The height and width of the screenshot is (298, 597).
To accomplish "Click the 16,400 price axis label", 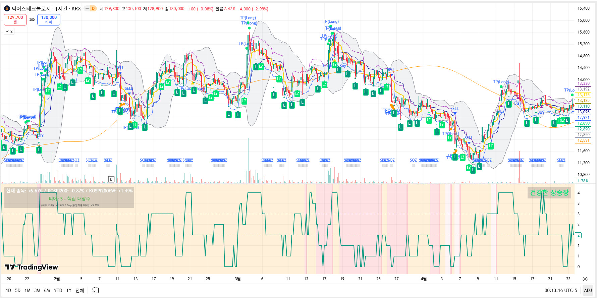I will click(583, 8).
